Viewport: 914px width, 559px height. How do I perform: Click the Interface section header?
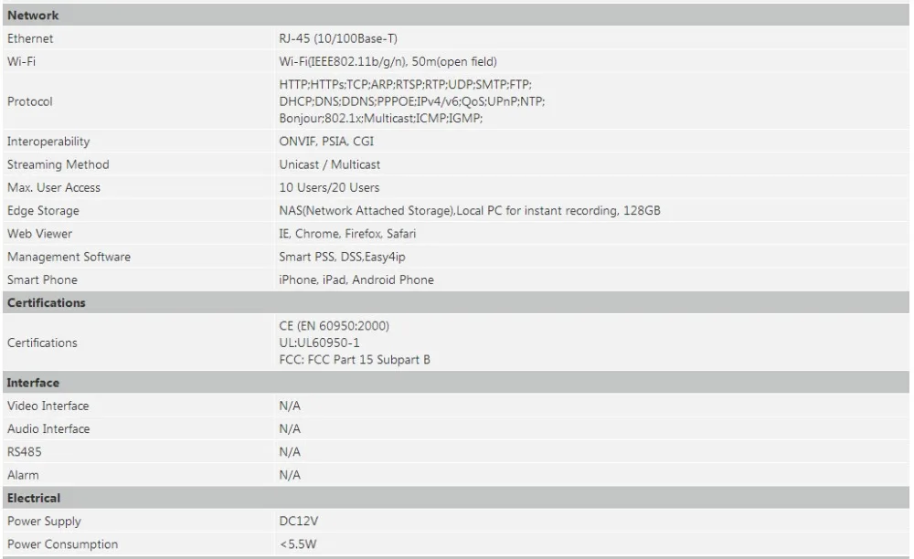(x=456, y=383)
